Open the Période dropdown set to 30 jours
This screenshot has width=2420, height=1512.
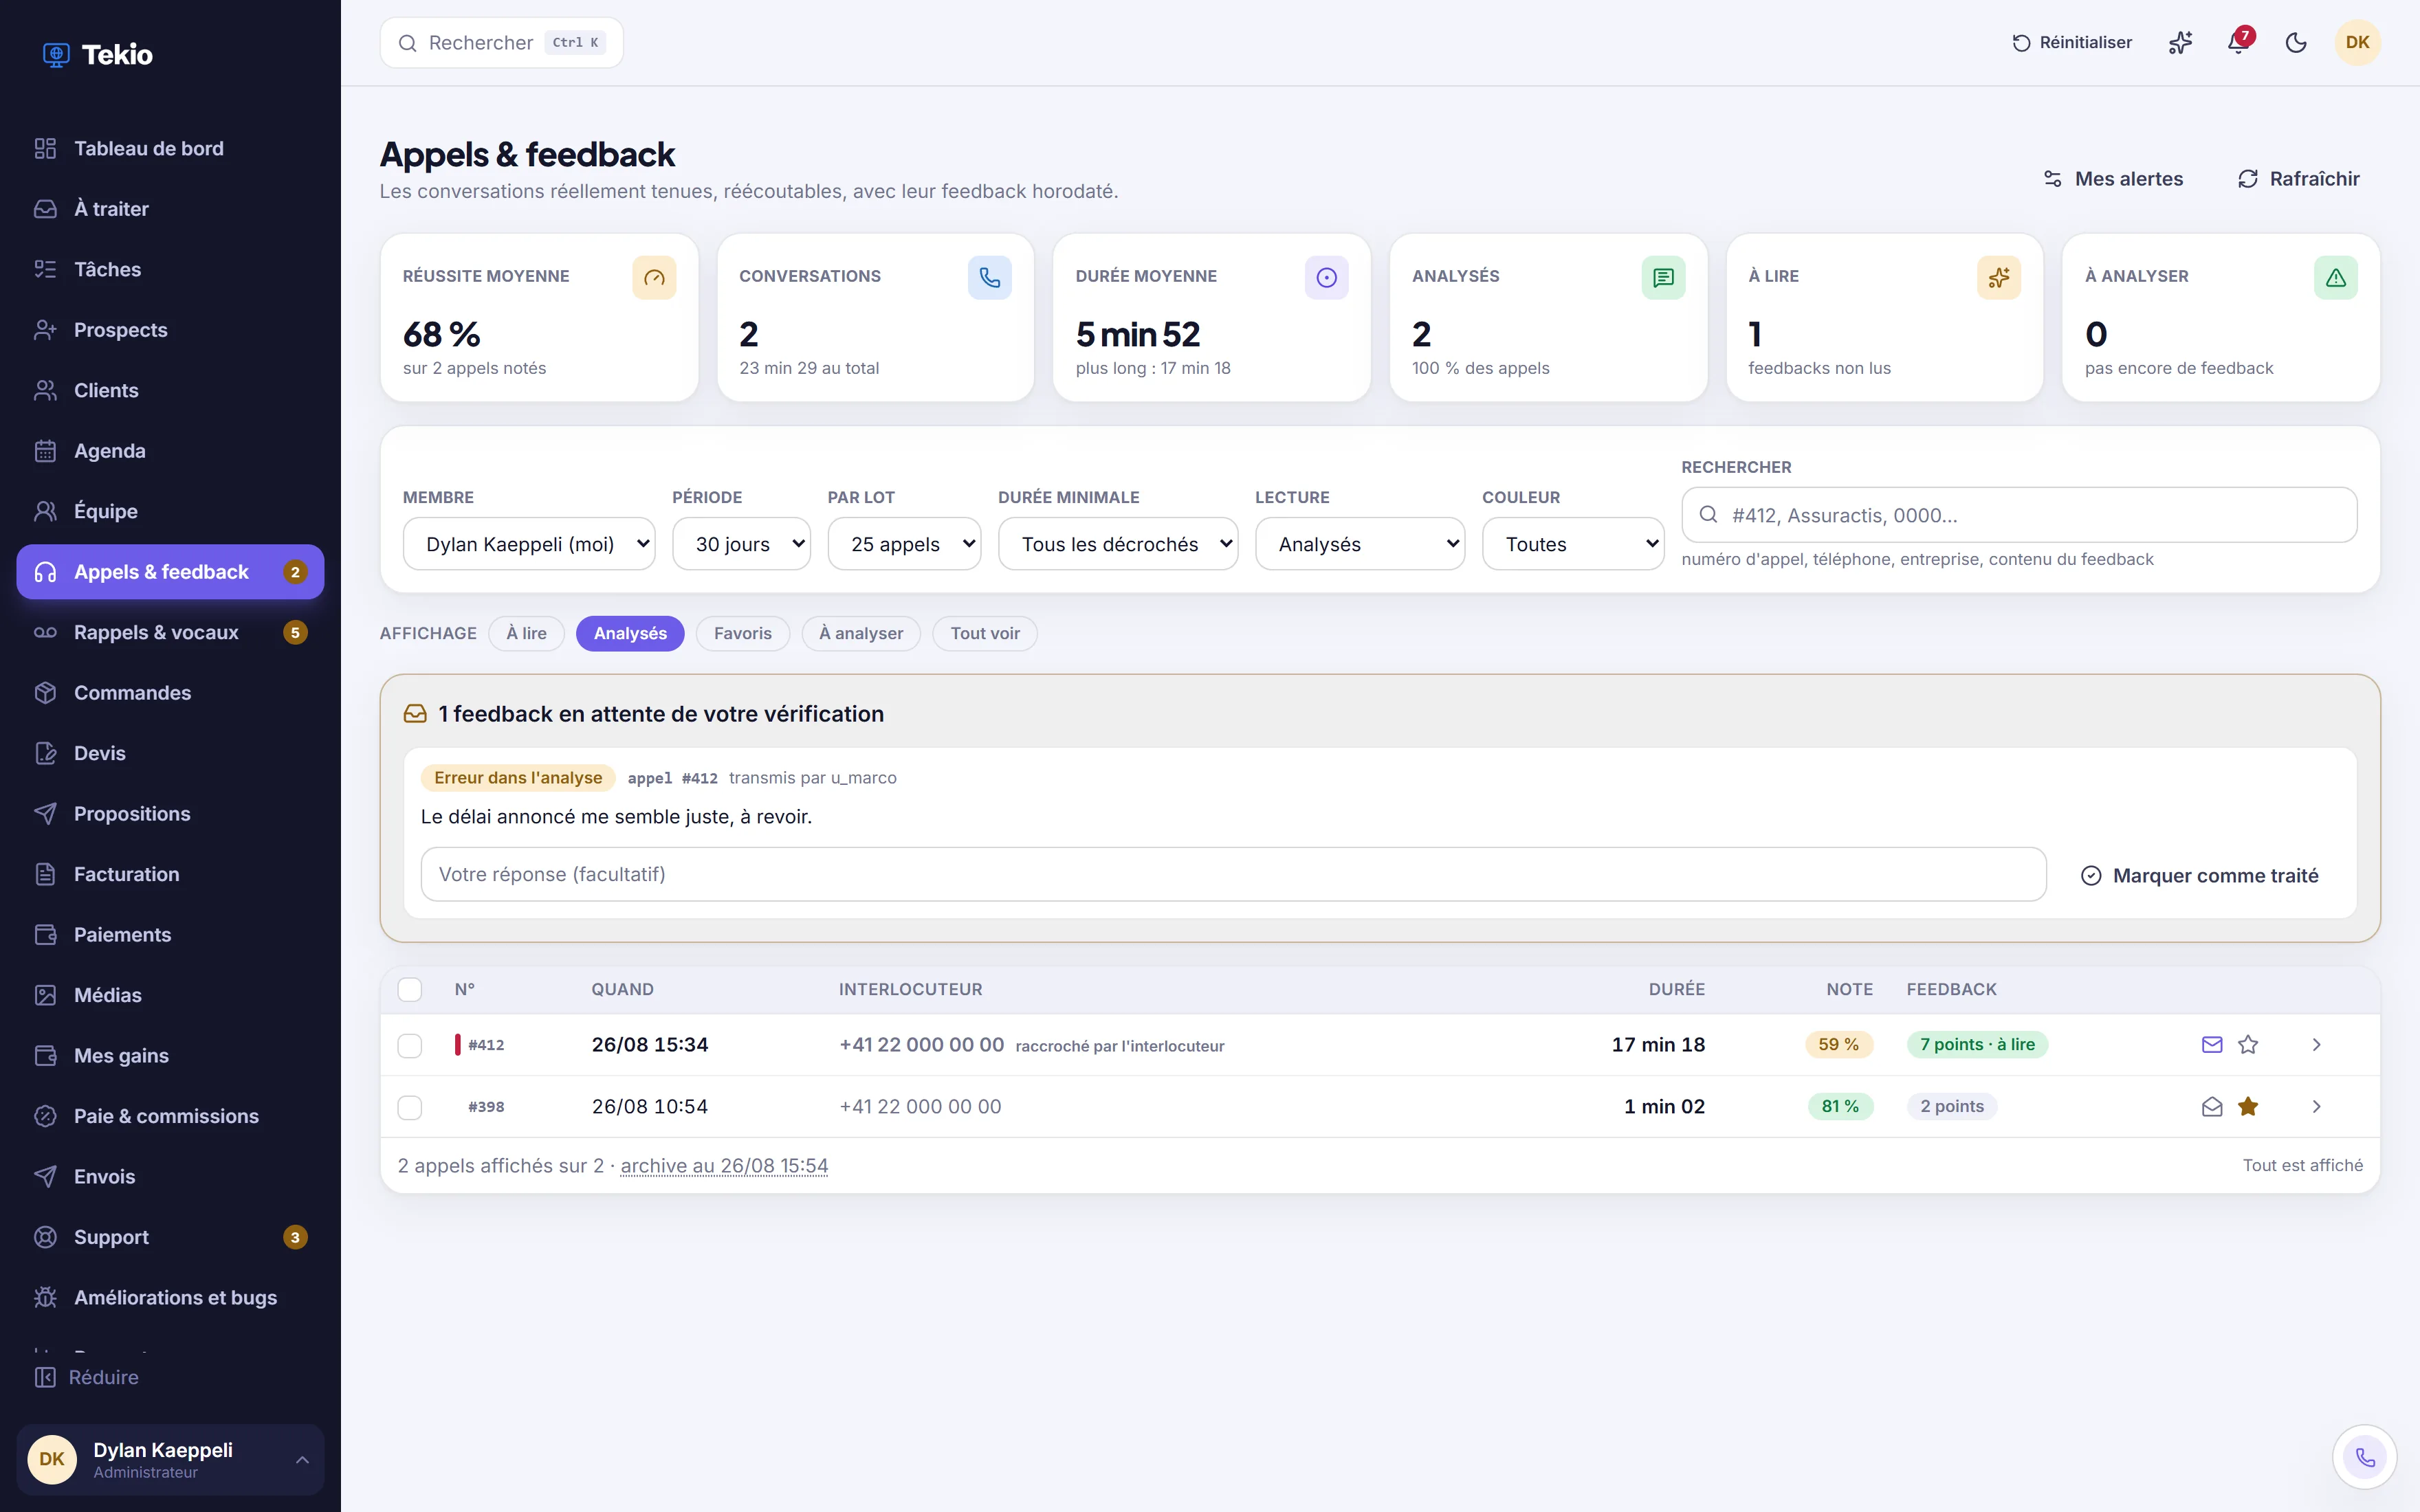(741, 544)
